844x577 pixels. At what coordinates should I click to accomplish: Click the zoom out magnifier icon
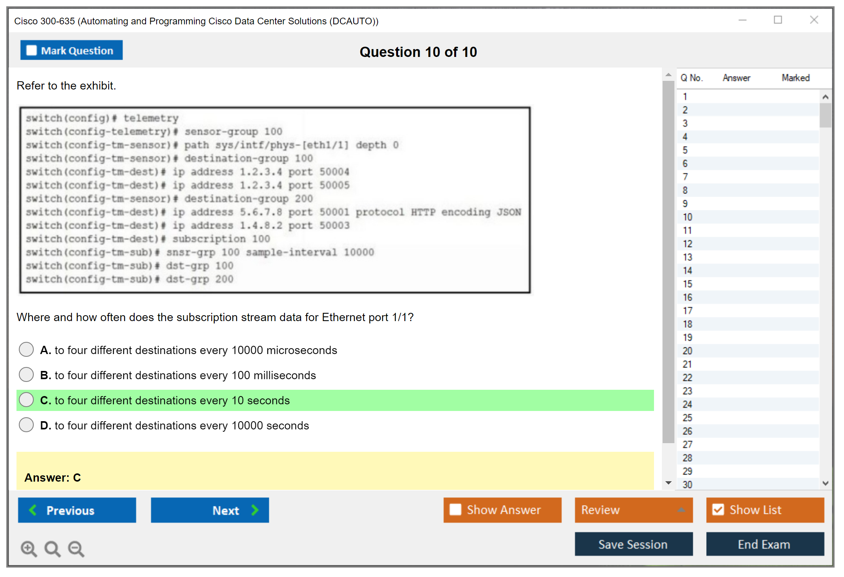(76, 548)
